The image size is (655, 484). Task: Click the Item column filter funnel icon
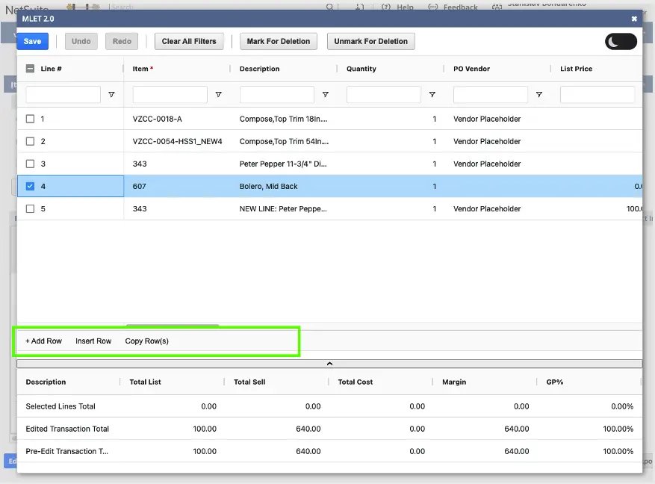click(219, 95)
